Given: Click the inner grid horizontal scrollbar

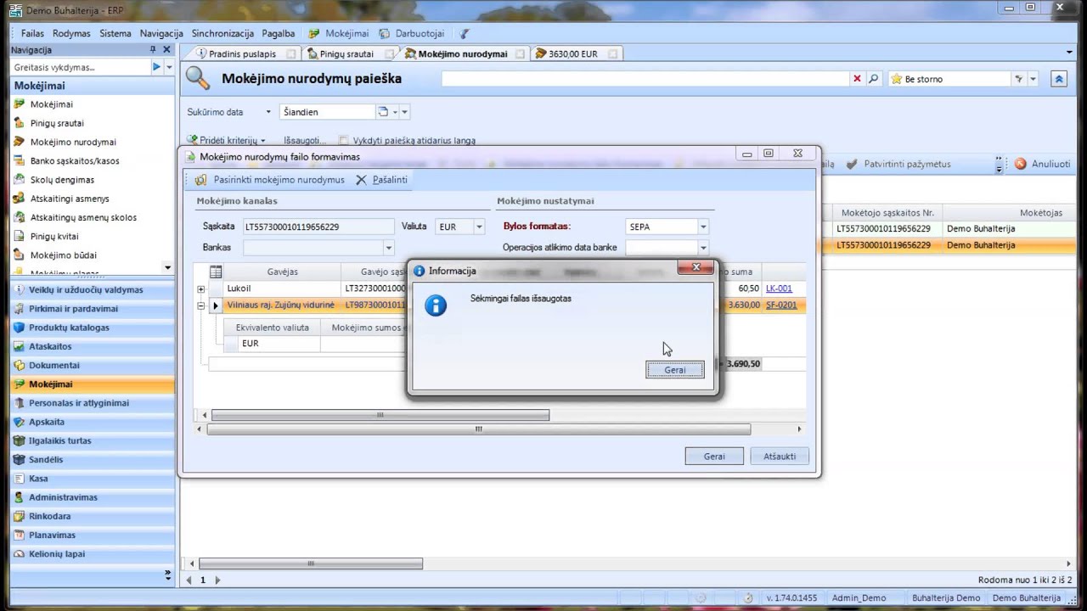Looking at the screenshot, I should pos(380,415).
